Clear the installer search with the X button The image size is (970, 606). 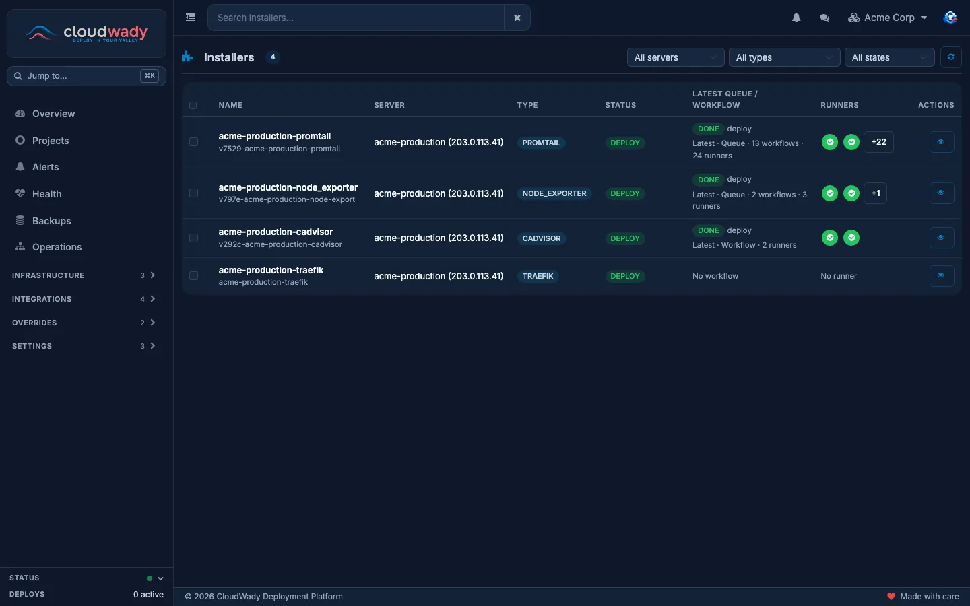(x=517, y=18)
